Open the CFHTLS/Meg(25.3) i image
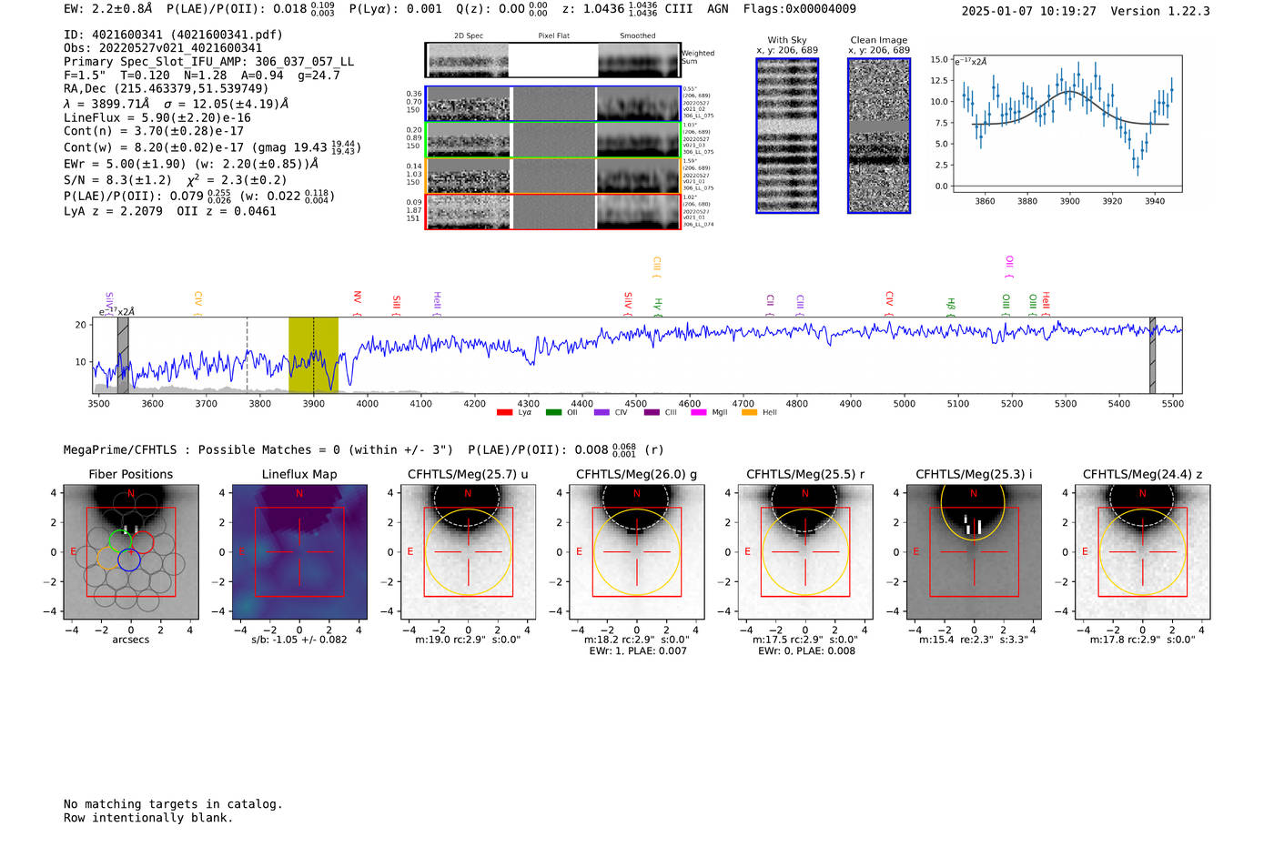This screenshot has width=1274, height=867. pos(974,552)
